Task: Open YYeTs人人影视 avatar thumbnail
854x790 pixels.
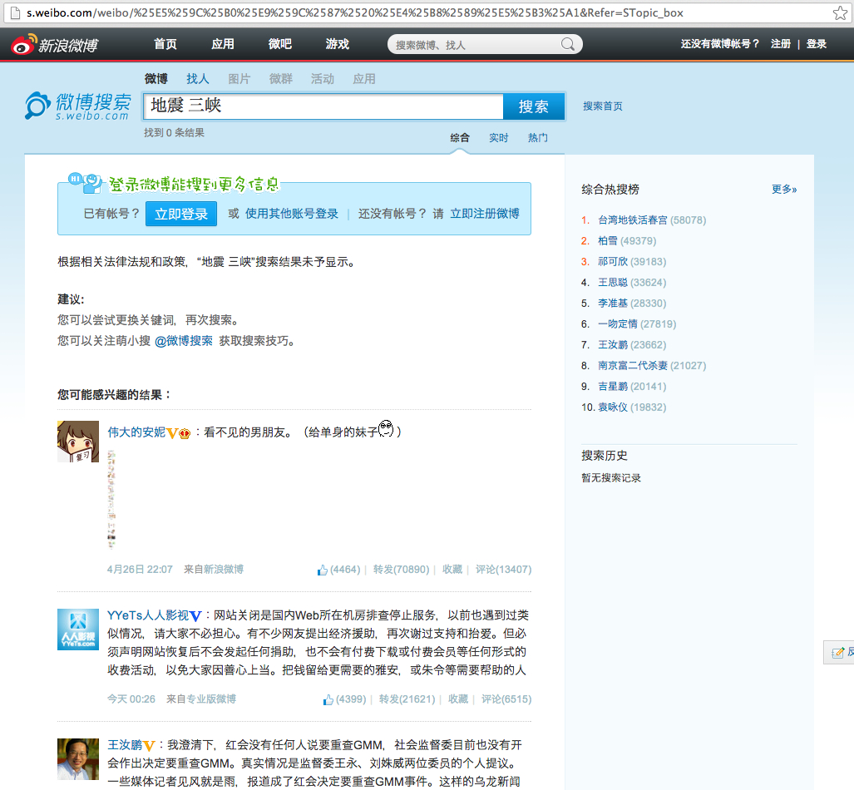Action: click(78, 630)
